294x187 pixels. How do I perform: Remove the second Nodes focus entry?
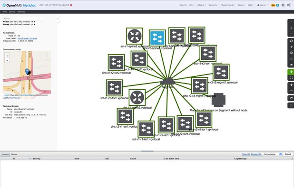pyautogui.click(x=34, y=24)
